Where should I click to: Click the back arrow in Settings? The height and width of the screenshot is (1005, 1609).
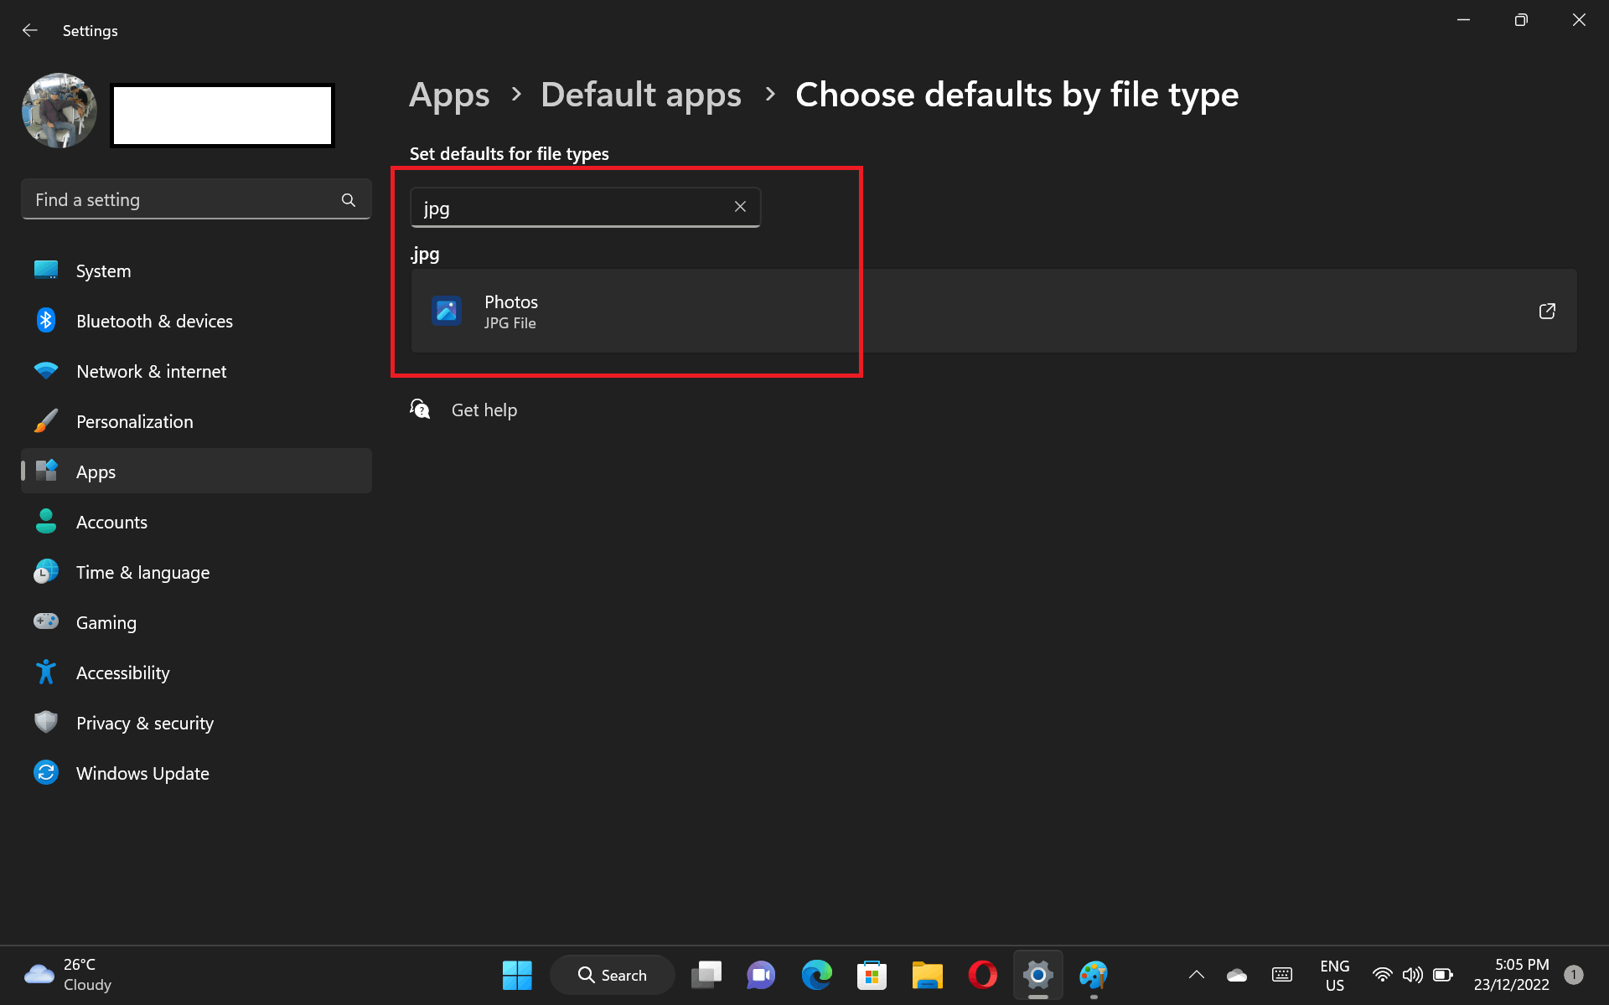click(30, 31)
